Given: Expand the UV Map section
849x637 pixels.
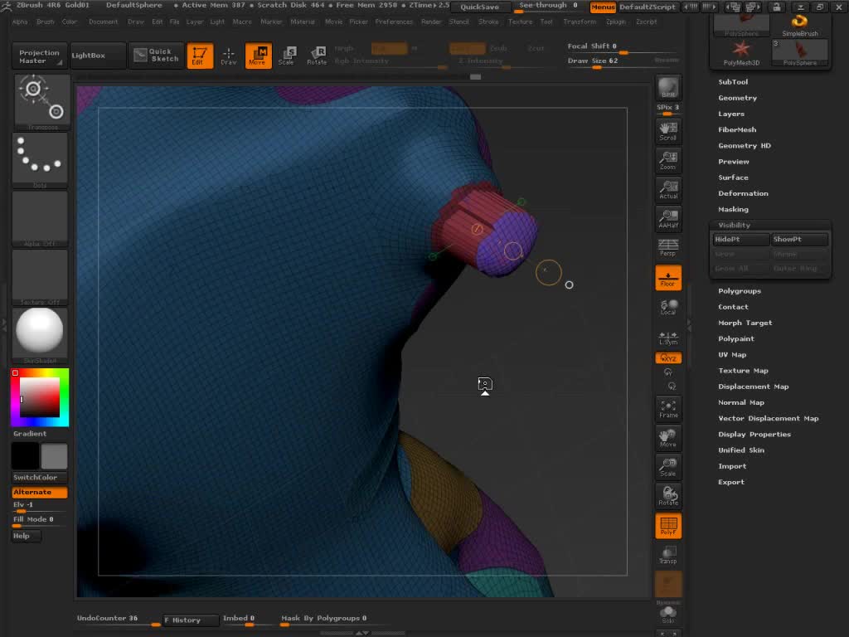Looking at the screenshot, I should tap(733, 355).
